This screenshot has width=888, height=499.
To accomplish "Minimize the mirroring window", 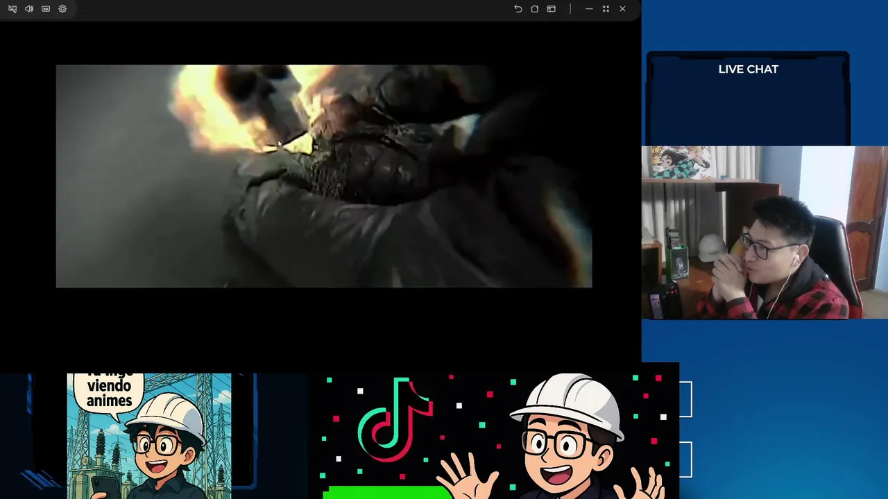I will pyautogui.click(x=589, y=9).
